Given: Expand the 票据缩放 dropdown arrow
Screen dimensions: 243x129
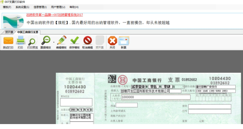Looking at the screenshot, I should click(54, 42).
